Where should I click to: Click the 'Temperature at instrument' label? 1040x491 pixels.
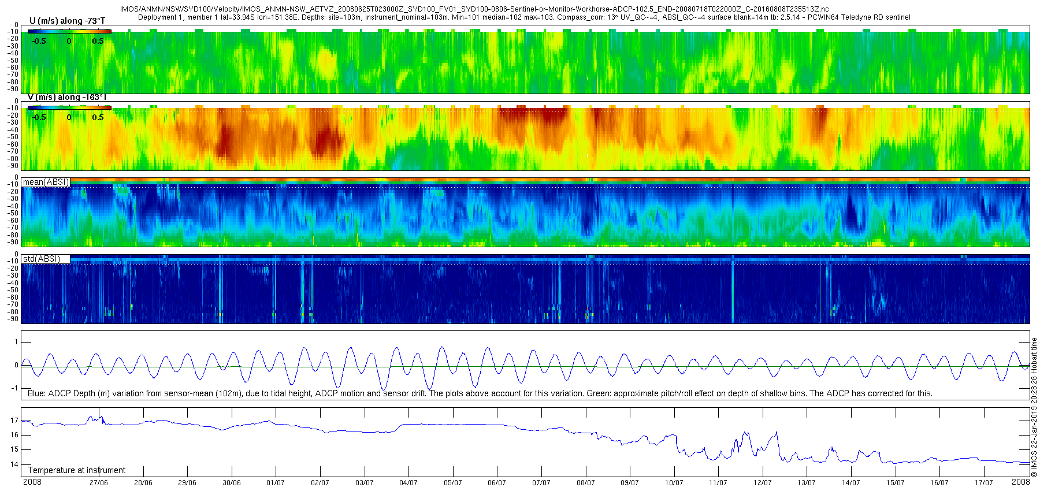[76, 470]
